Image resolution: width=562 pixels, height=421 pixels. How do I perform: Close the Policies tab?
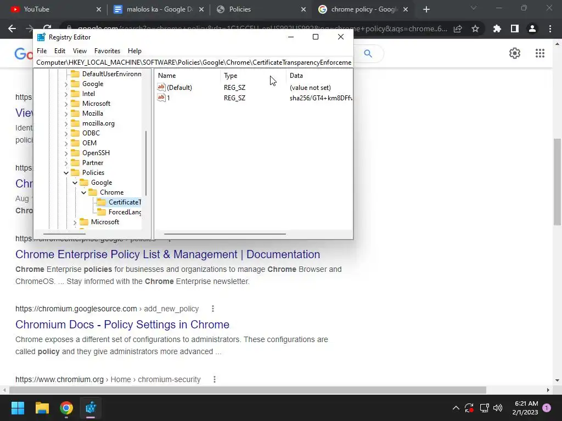(x=304, y=10)
